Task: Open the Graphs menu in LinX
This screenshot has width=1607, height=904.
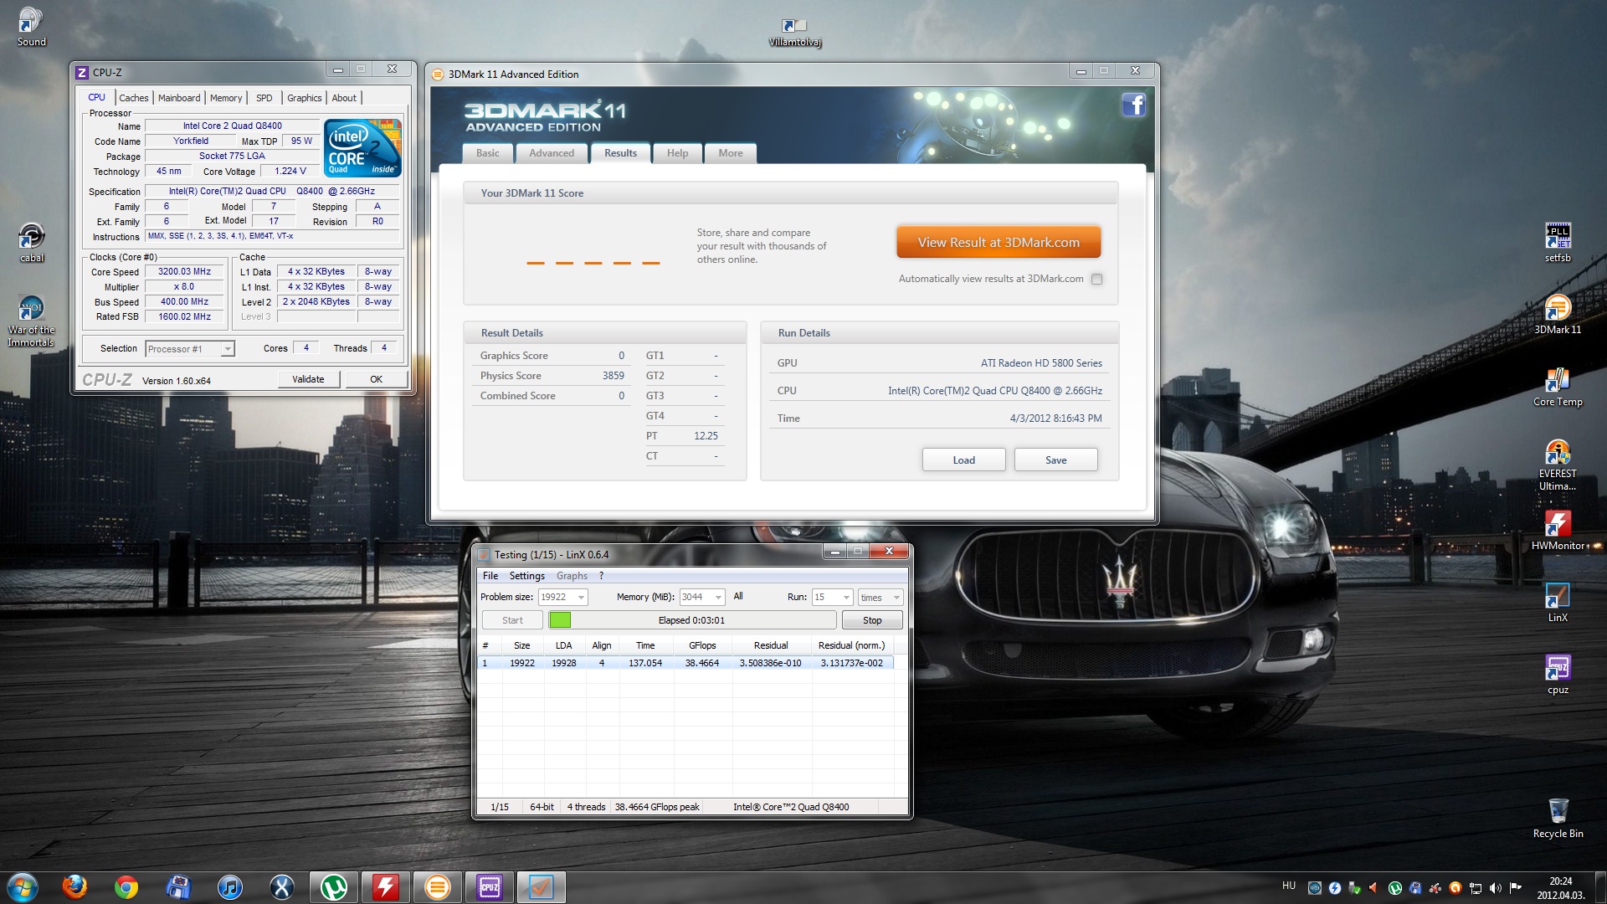Action: (x=572, y=576)
